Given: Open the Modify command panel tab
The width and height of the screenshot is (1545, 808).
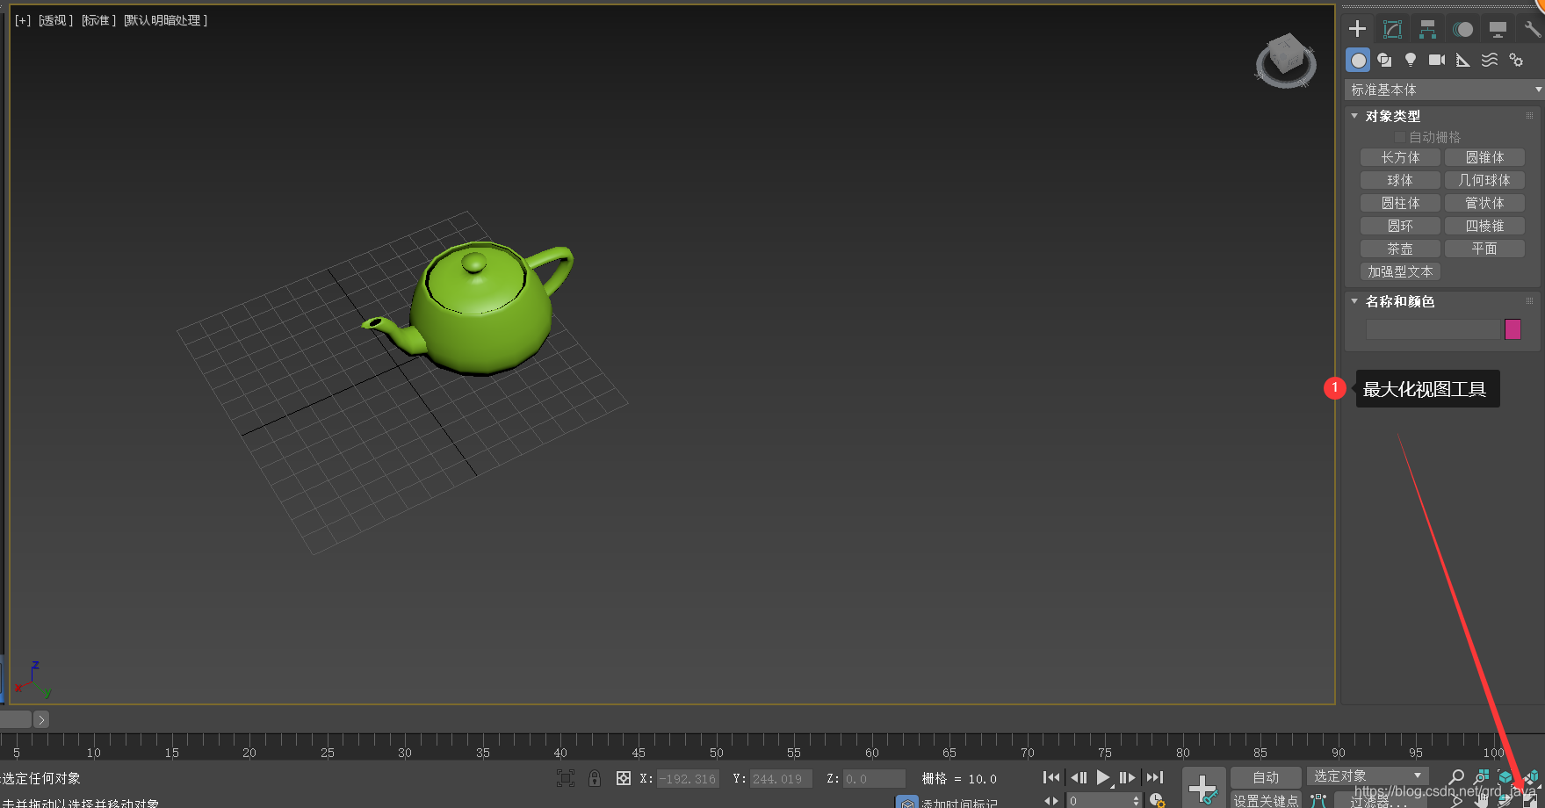Looking at the screenshot, I should coord(1392,29).
